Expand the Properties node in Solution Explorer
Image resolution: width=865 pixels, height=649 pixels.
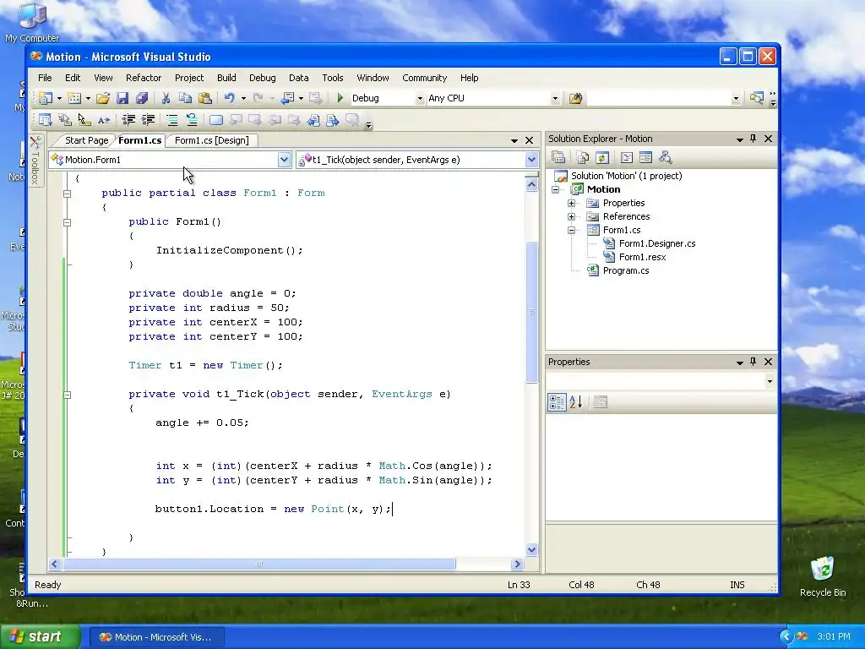572,203
